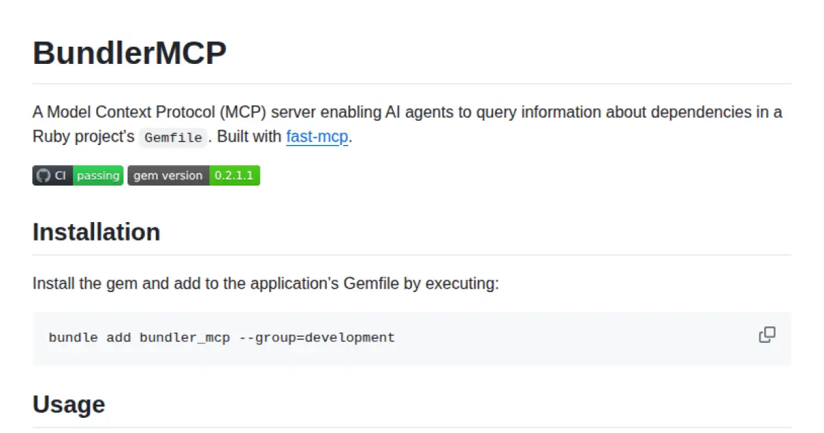This screenshot has height=433, width=824.
Task: Select the Installation section heading
Action: [x=96, y=232]
